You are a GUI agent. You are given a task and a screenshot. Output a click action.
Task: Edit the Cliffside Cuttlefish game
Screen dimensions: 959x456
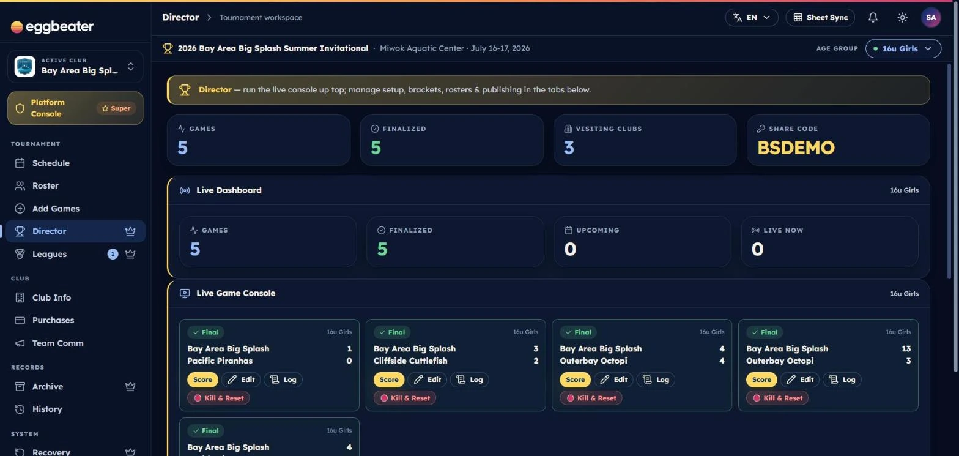[428, 379]
